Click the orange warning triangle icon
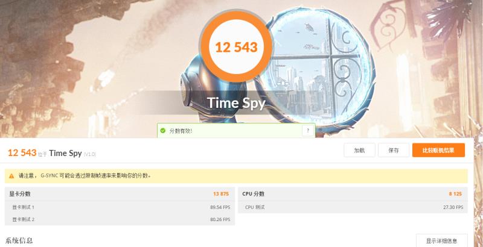The image size is (483, 247). click(x=11, y=176)
